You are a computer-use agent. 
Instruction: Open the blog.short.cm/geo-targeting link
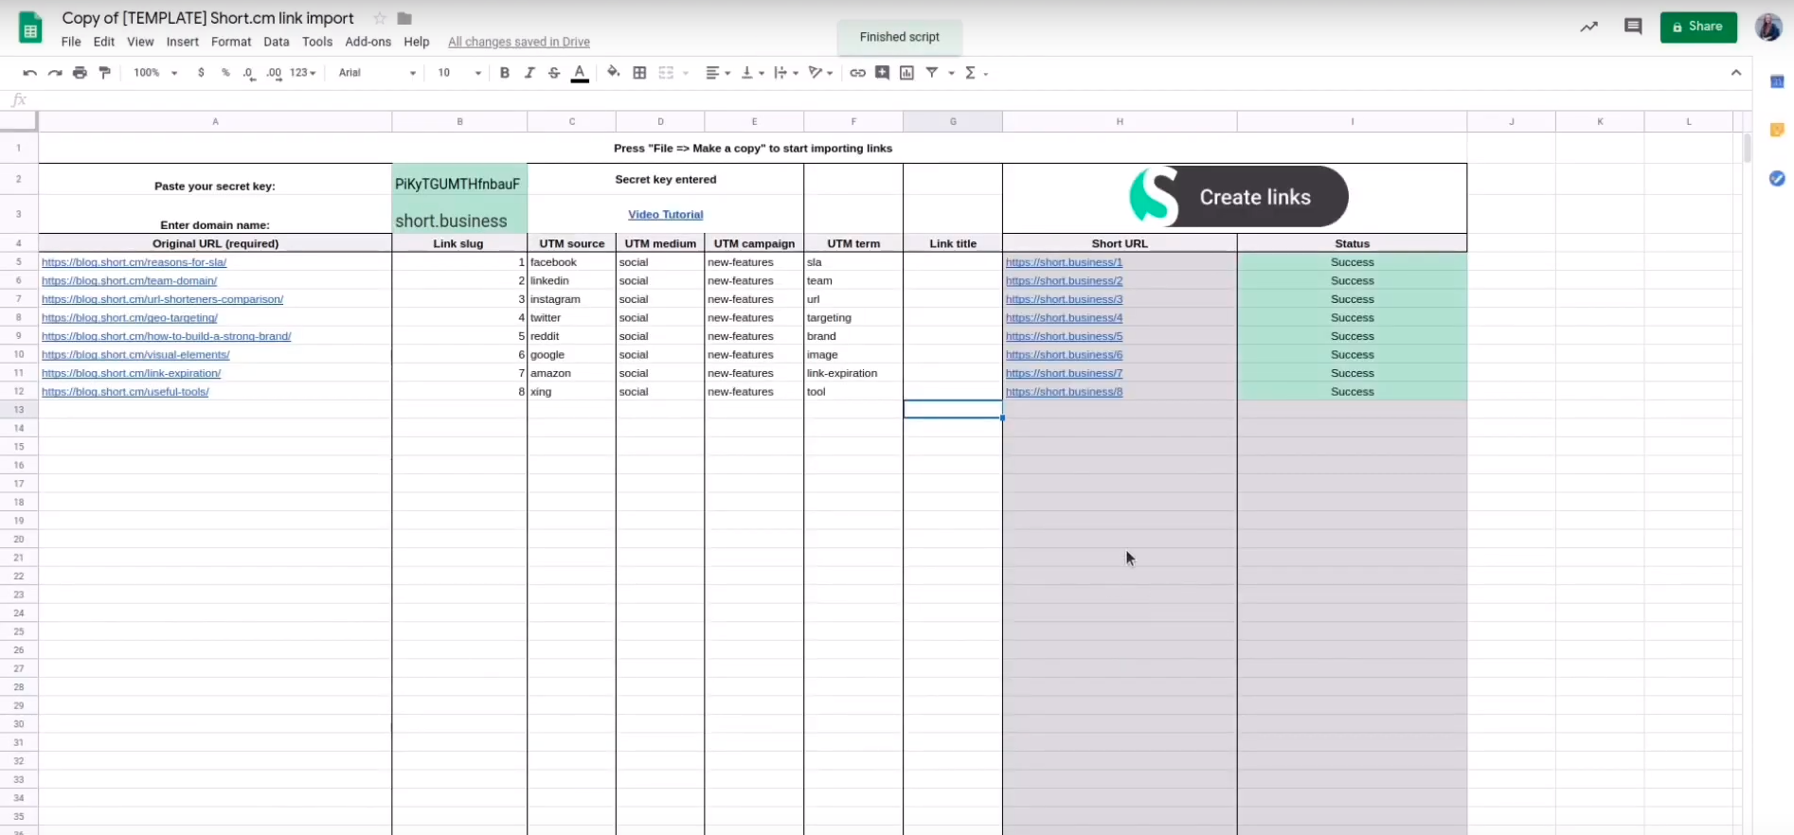[x=130, y=318]
